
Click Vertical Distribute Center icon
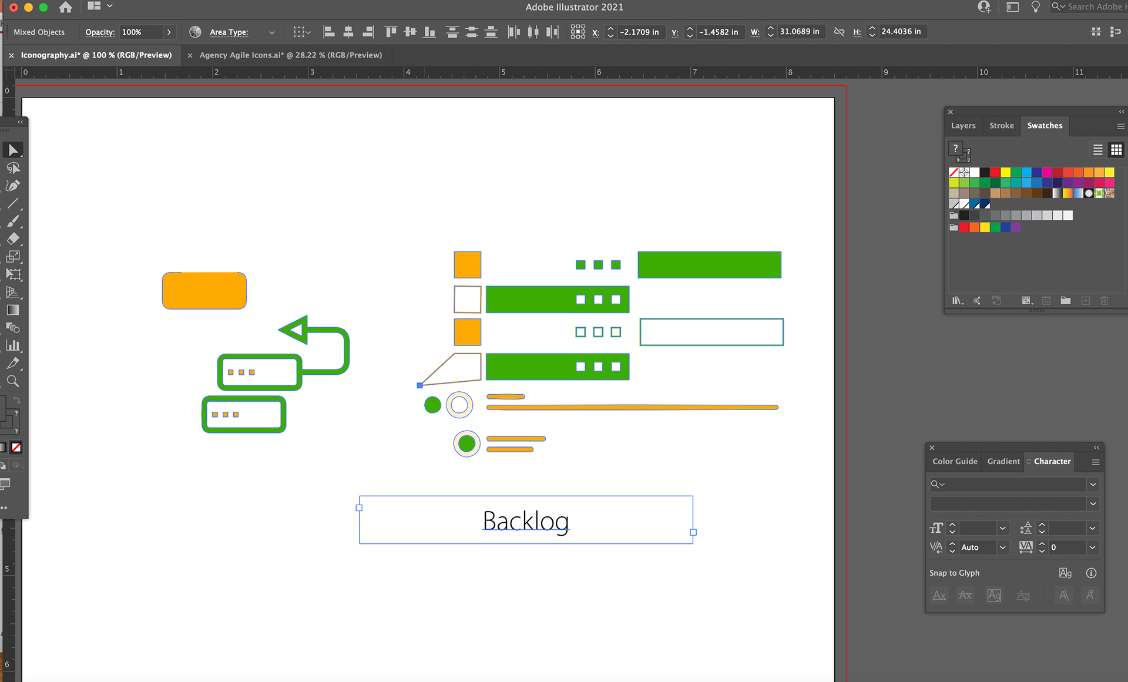(x=471, y=32)
